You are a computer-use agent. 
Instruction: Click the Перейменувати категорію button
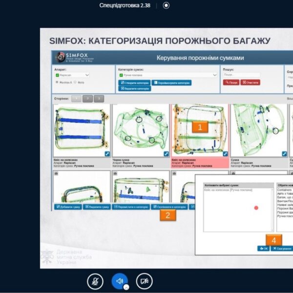[x=171, y=83]
